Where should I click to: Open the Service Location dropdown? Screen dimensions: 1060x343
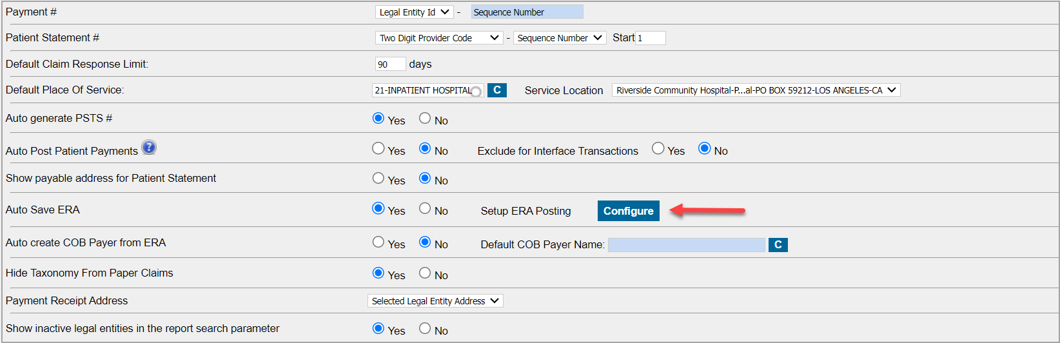coord(756,90)
